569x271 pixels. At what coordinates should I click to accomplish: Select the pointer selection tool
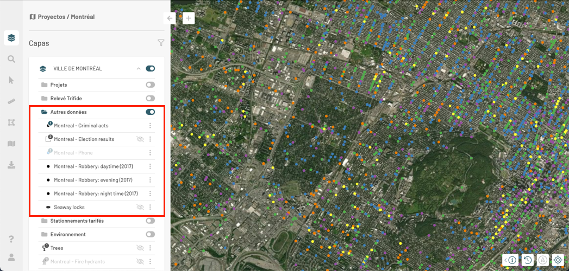[x=11, y=80]
